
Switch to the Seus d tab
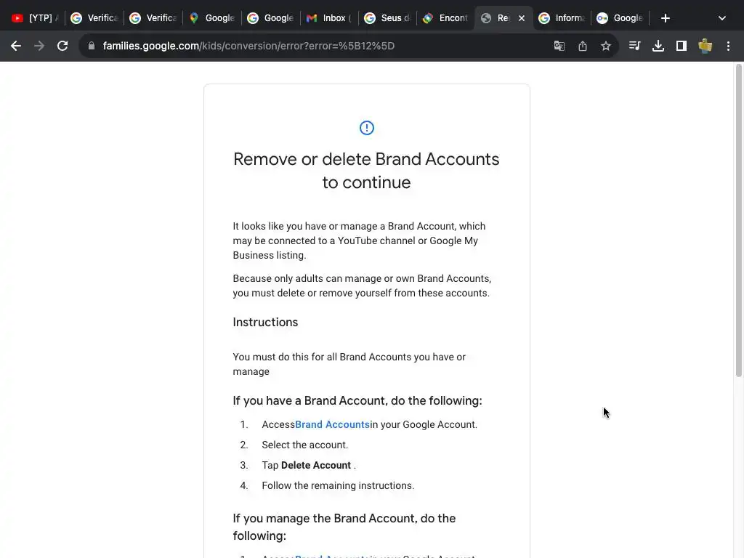(388, 18)
